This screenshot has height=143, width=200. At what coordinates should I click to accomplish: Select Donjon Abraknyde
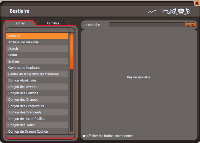37,80
